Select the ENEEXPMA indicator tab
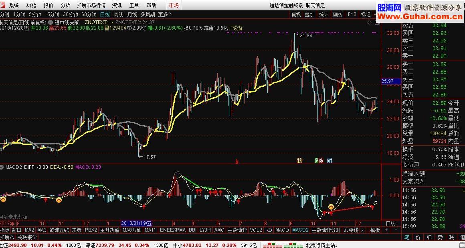 [x=173, y=230]
